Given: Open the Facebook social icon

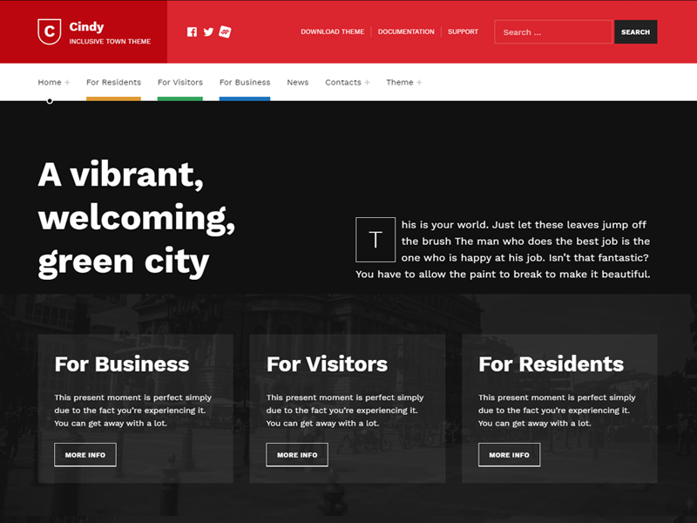Looking at the screenshot, I should coord(192,32).
